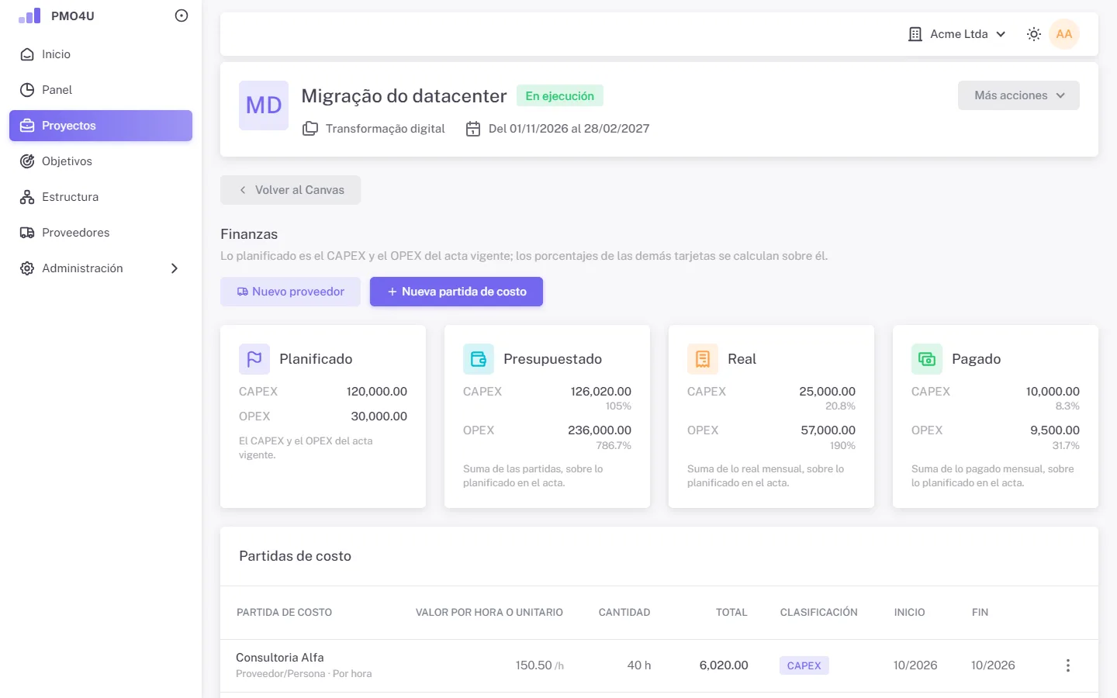Click Real CAPEX value 25,000.00
Image resolution: width=1117 pixels, height=698 pixels.
828,392
